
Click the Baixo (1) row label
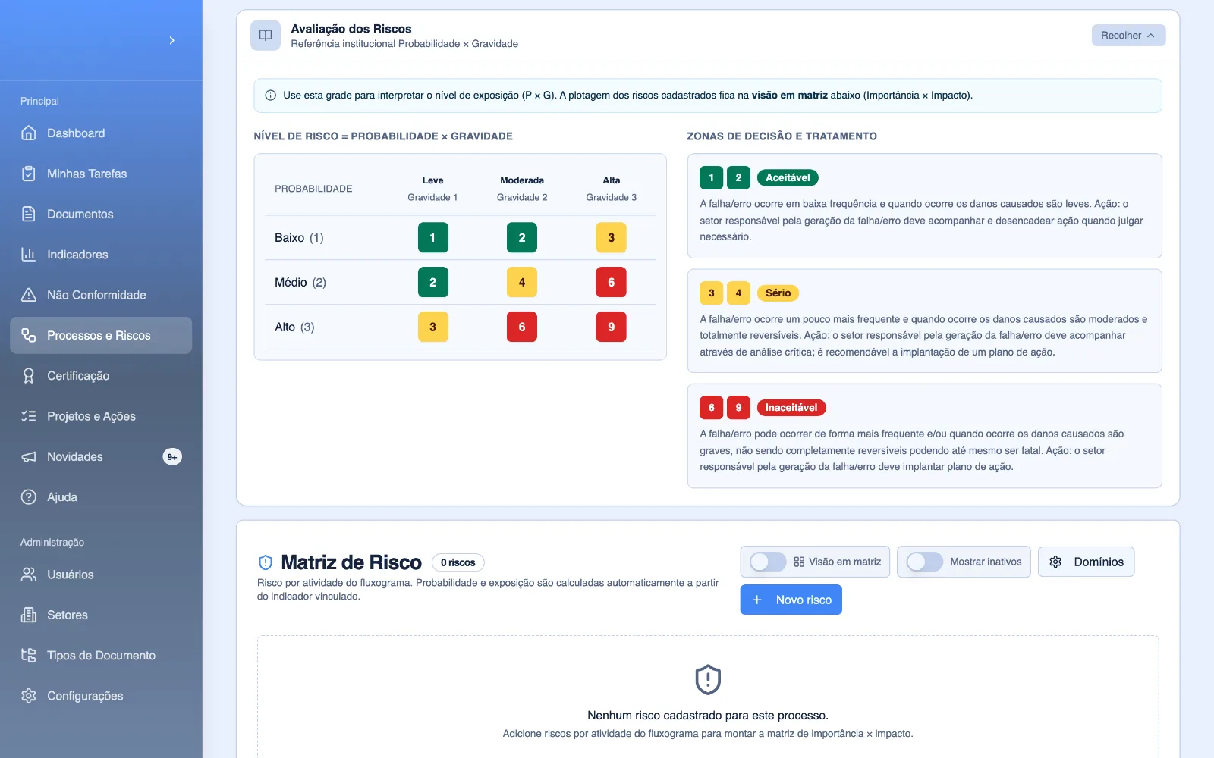(x=299, y=238)
